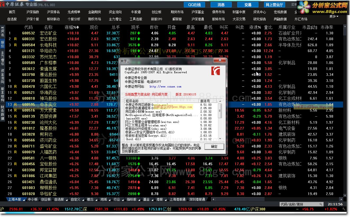Click the scroll-down arrow in the dialog program list
This screenshot has width=350, height=217.
(220, 138)
